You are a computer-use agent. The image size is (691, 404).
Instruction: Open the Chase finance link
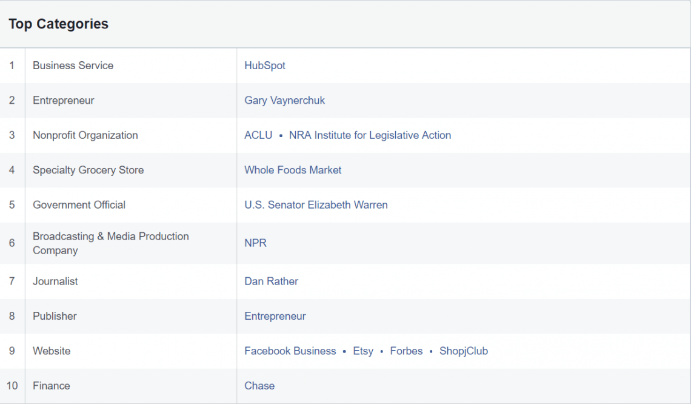(259, 386)
